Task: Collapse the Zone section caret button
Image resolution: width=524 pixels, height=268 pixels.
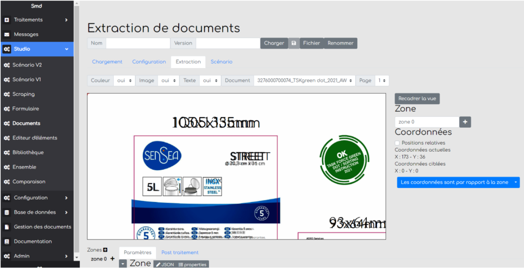Action: (x=123, y=264)
